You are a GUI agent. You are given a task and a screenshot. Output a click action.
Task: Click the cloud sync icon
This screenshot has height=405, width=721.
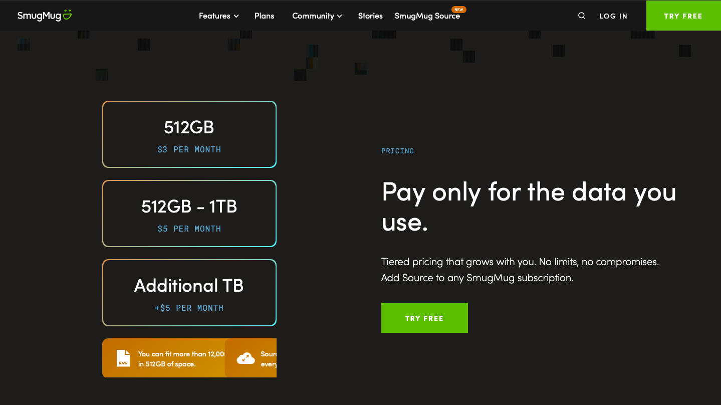[x=246, y=358]
